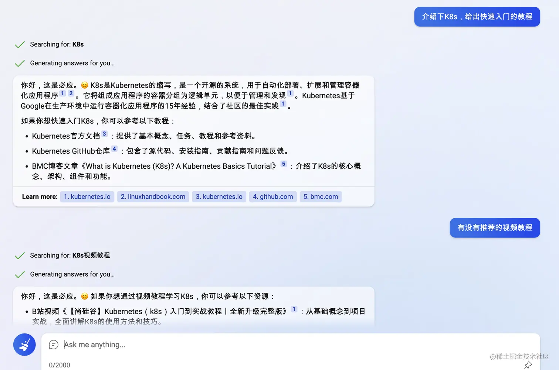Open citation badge 3 after Kubernetes官方文档

tap(104, 133)
